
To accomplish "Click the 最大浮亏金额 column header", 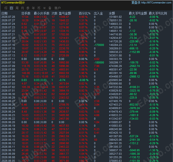I will click(138, 13).
